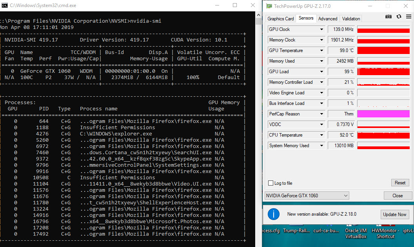Open the VDDC sensor dropdown
The image size is (414, 247).
coord(321,124)
